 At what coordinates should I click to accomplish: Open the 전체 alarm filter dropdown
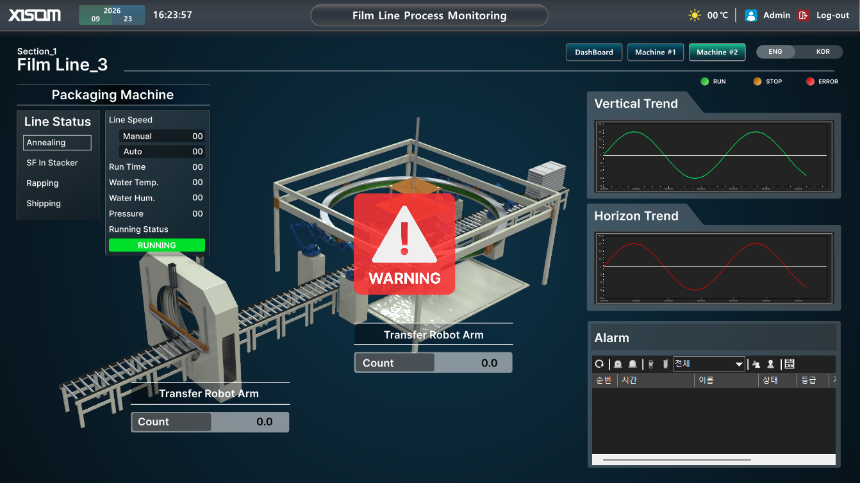709,364
